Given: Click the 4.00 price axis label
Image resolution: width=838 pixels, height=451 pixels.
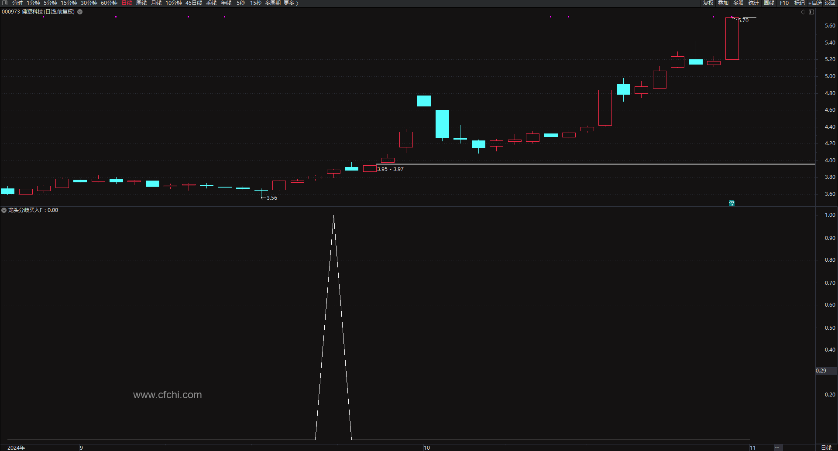Looking at the screenshot, I should [x=830, y=161].
